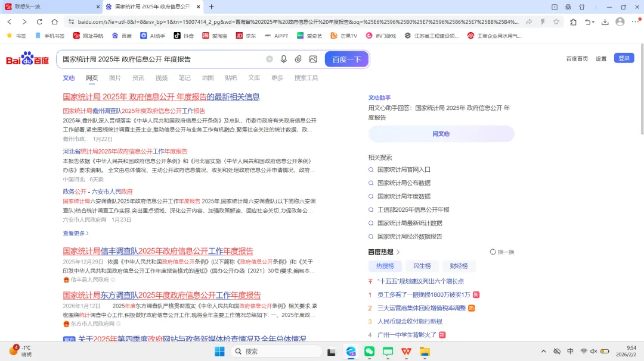This screenshot has width=644, height=361.
Task: Select related search 国家统计局年度数据
Action: click(404, 196)
